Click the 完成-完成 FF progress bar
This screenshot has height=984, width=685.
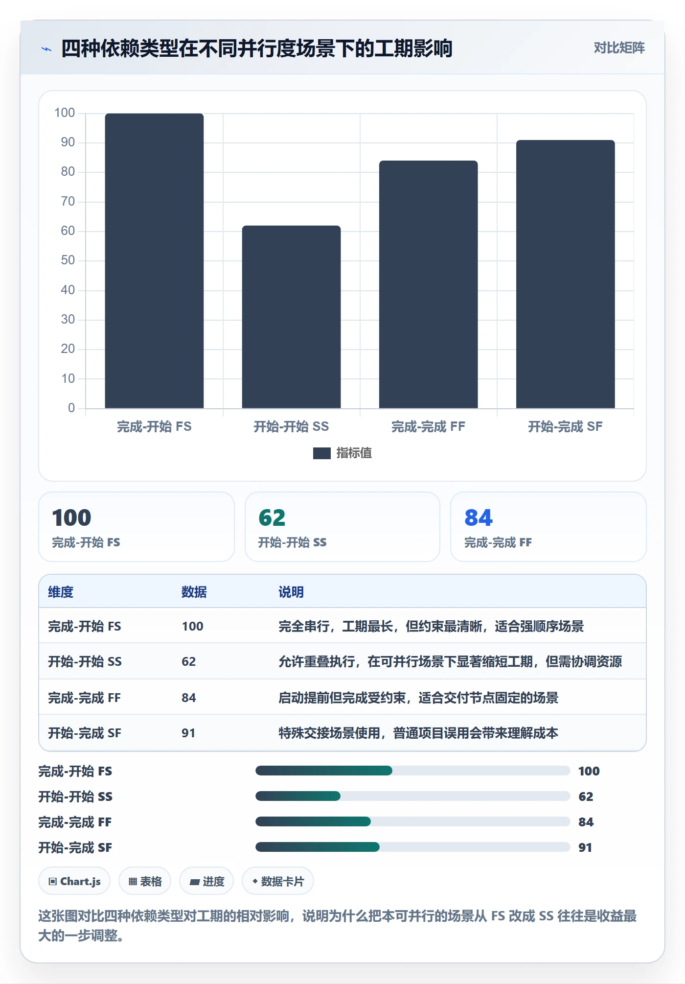click(412, 822)
